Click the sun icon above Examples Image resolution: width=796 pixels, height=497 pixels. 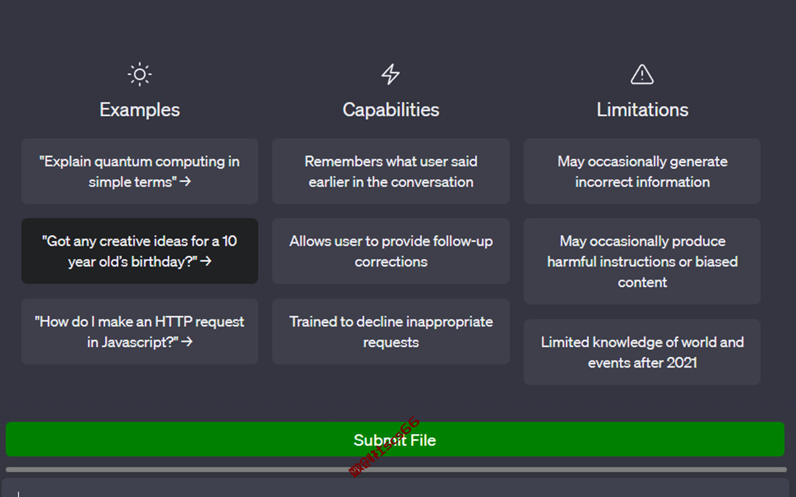coord(140,75)
